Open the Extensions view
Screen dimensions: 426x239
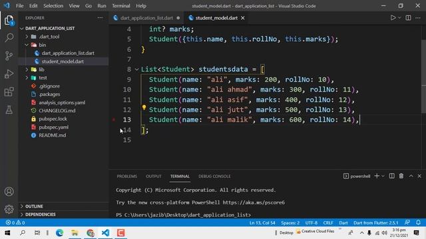[9, 92]
